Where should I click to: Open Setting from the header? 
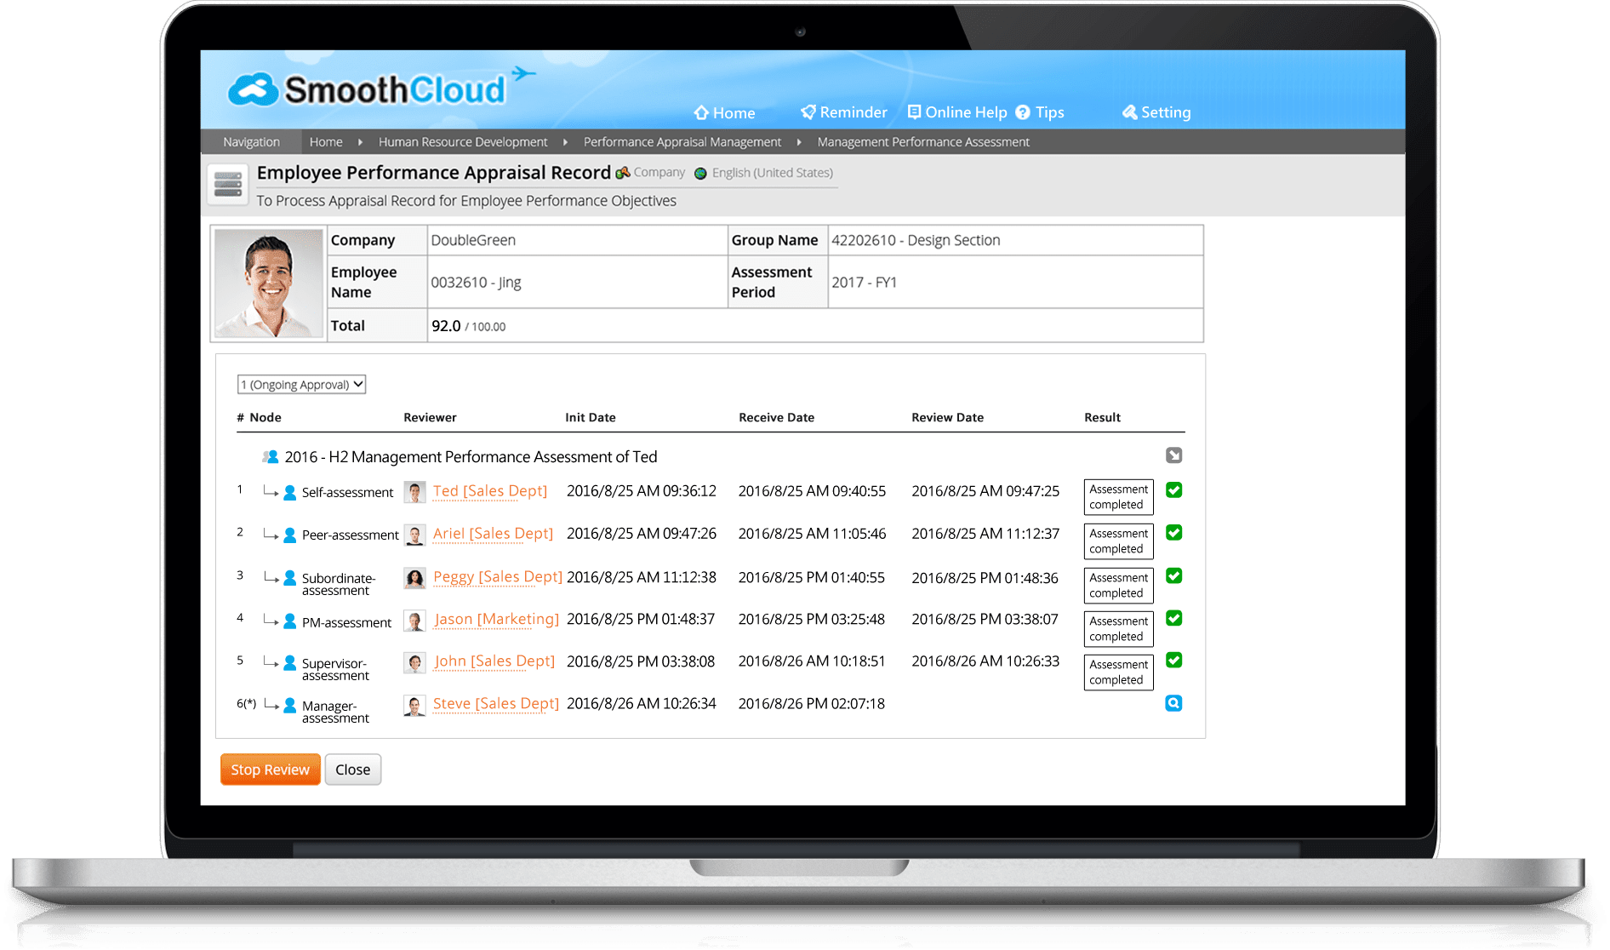pos(1156,112)
